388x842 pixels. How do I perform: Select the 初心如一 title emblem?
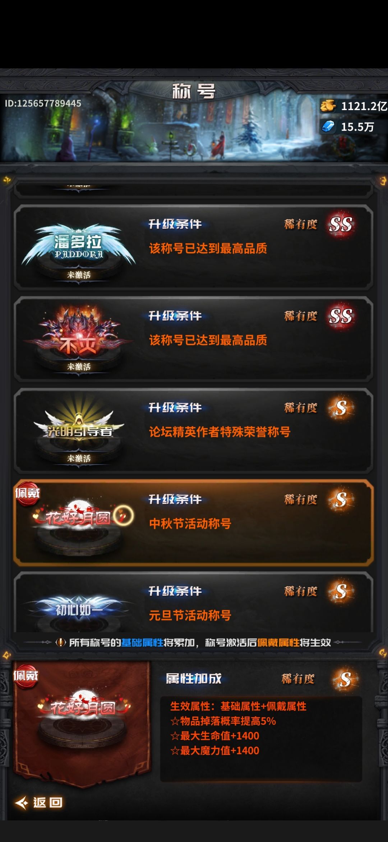point(78,608)
